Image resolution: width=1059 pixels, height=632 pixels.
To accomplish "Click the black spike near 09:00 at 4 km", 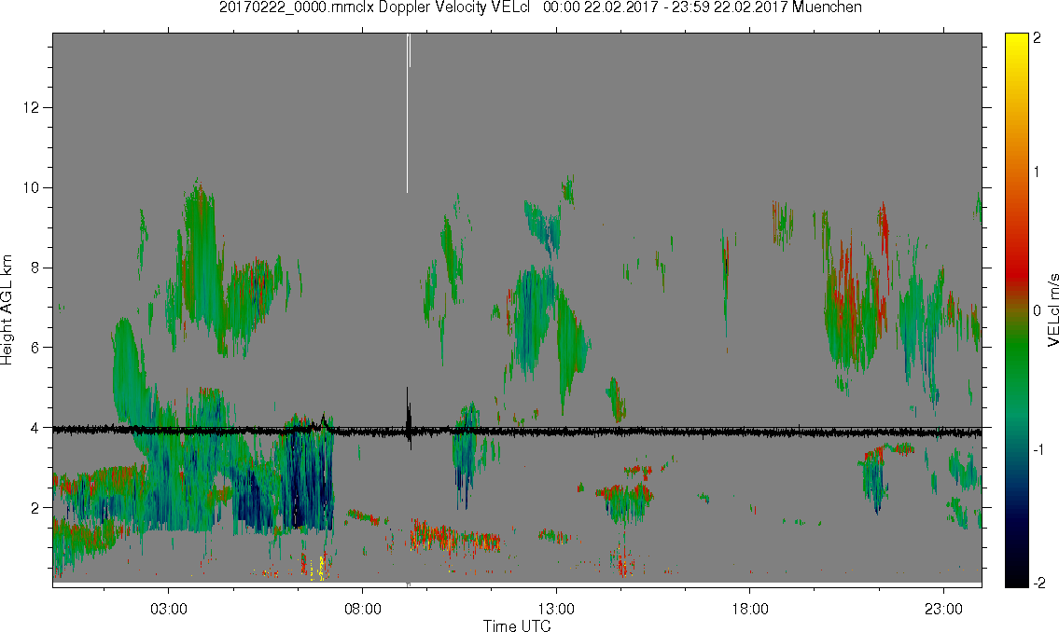I will coord(408,419).
